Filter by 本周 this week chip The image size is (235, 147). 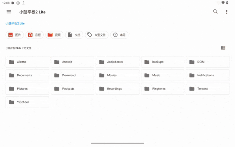pyautogui.click(x=119, y=35)
